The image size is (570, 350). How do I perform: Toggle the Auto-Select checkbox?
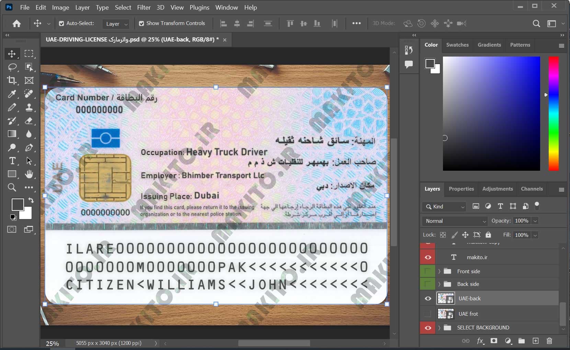point(61,23)
